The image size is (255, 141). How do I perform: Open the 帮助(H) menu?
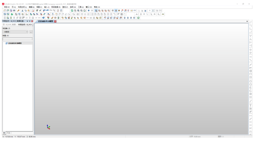pyautogui.click(x=97, y=7)
